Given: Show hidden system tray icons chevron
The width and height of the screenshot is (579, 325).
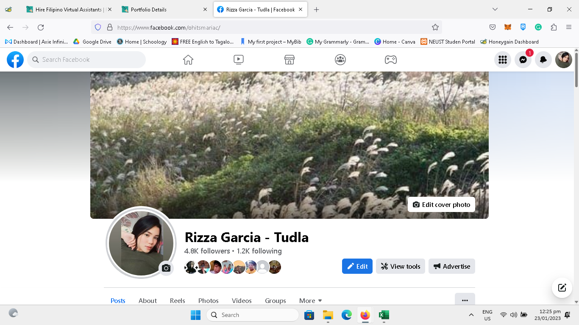Looking at the screenshot, I should (x=471, y=315).
